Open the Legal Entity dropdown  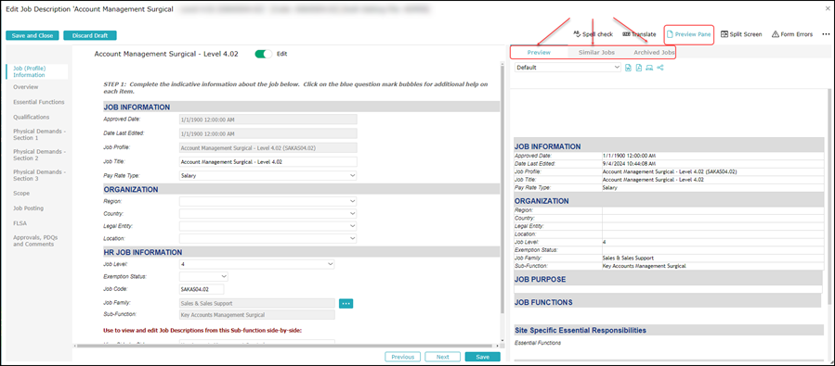[x=267, y=226]
